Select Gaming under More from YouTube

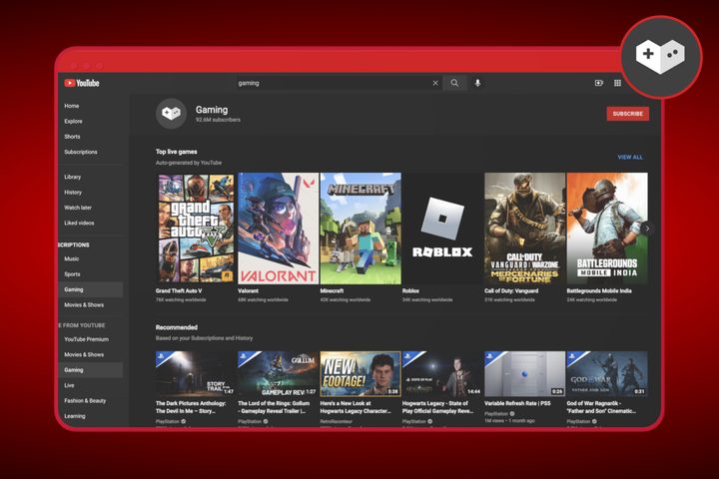90,370
